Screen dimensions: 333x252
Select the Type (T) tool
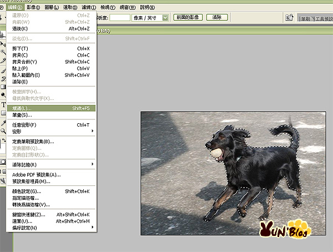pyautogui.click(x=3, y=104)
